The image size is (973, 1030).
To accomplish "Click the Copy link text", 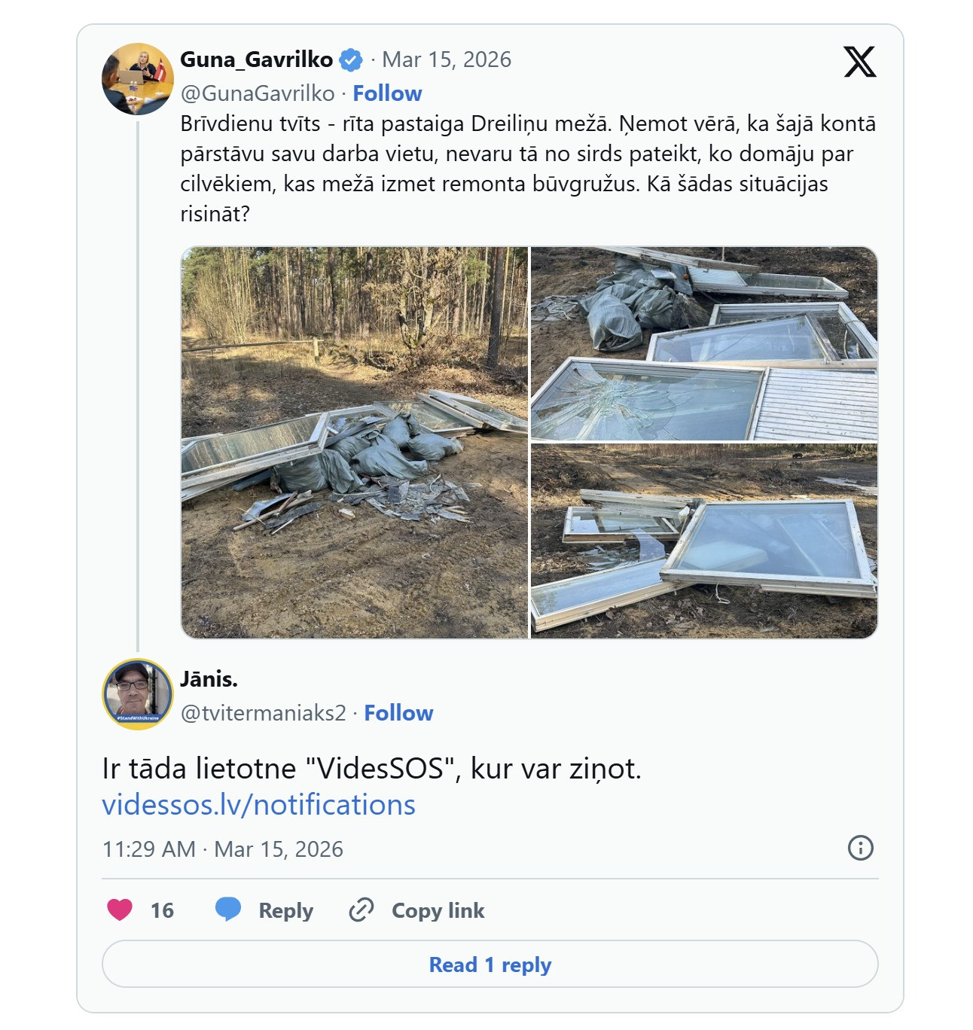I will click(438, 910).
